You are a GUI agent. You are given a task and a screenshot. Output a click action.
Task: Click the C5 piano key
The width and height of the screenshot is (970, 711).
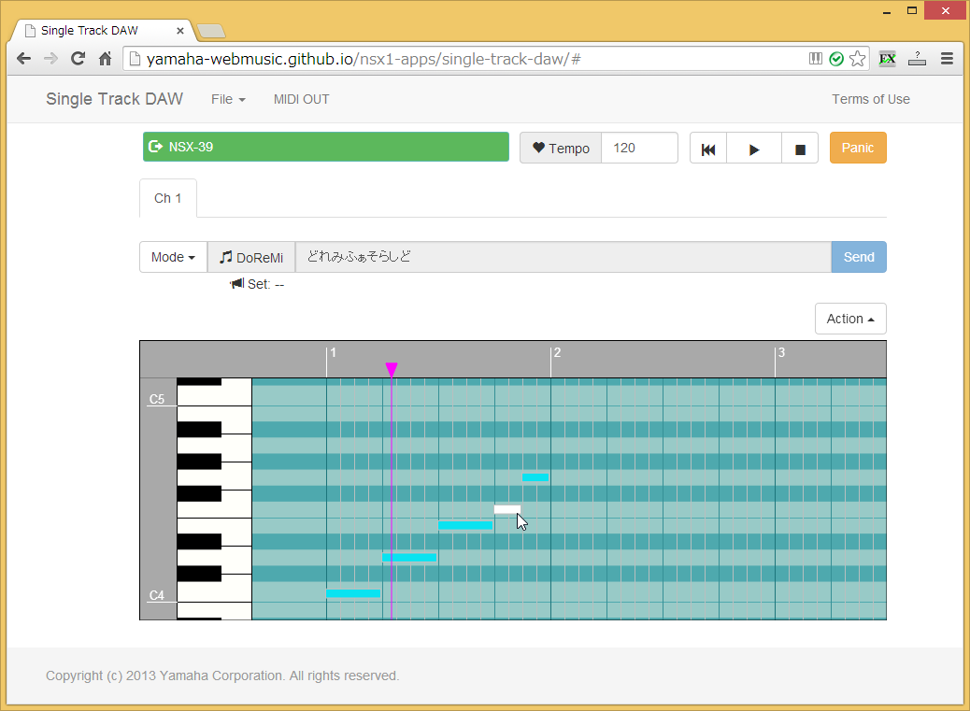(214, 396)
